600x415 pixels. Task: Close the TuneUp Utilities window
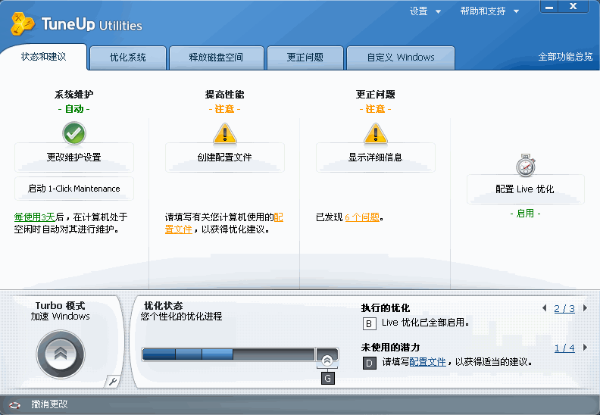(573, 7)
